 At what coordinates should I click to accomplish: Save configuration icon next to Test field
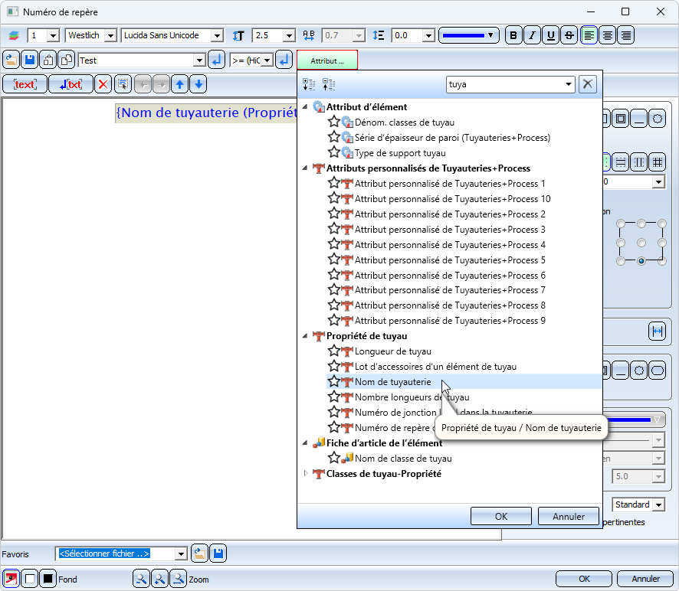point(30,60)
